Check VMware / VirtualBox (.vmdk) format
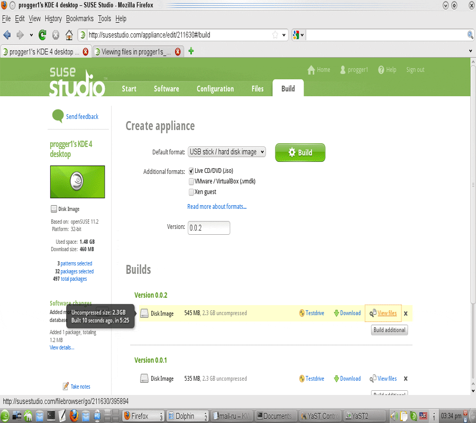The width and height of the screenshot is (476, 423). tap(191, 181)
